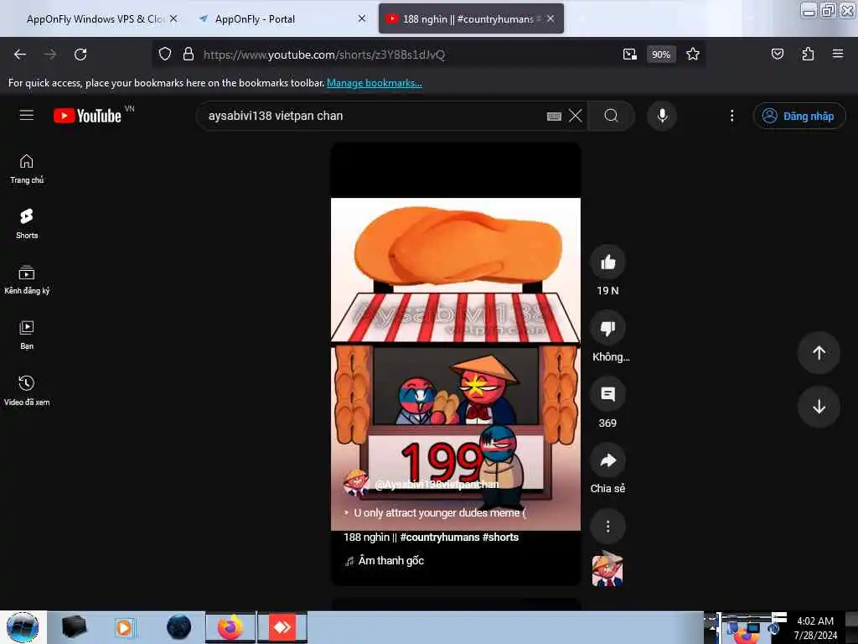Open Firefox from the taskbar
This screenshot has height=644, width=858.
tap(230, 627)
